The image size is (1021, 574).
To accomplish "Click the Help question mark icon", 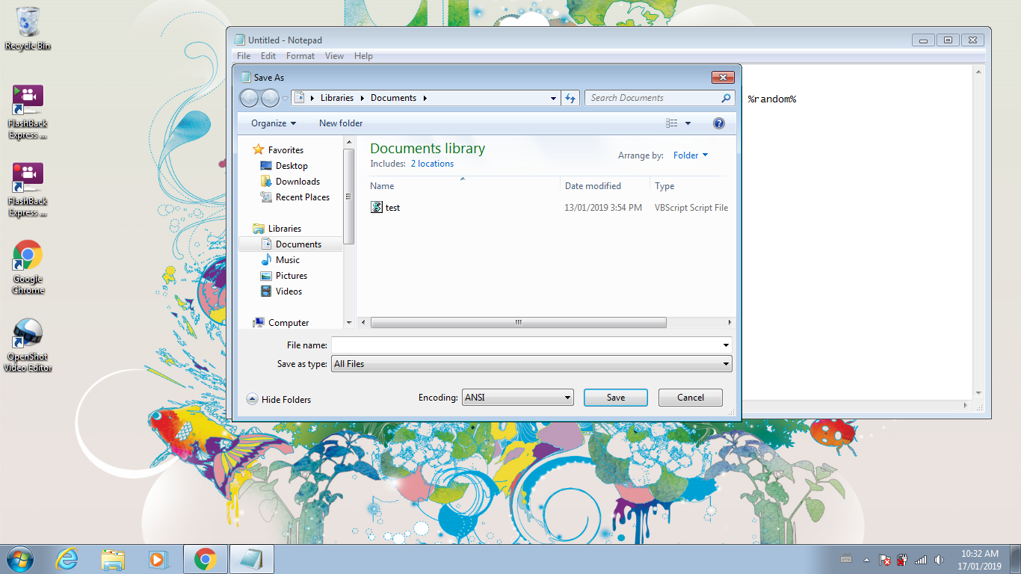I will [718, 123].
